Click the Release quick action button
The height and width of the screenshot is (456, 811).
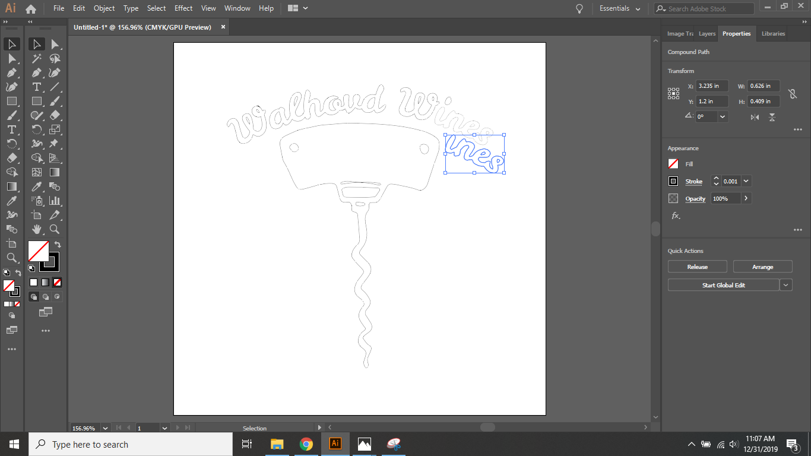pyautogui.click(x=697, y=266)
